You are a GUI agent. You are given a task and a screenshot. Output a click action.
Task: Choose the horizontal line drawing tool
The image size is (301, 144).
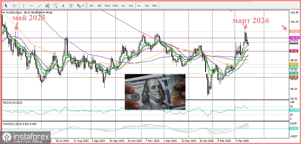[32, 6]
